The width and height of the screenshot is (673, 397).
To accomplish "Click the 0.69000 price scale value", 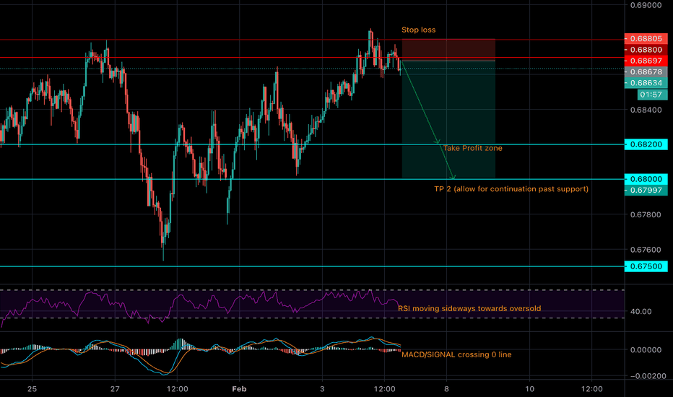I will pos(646,5).
